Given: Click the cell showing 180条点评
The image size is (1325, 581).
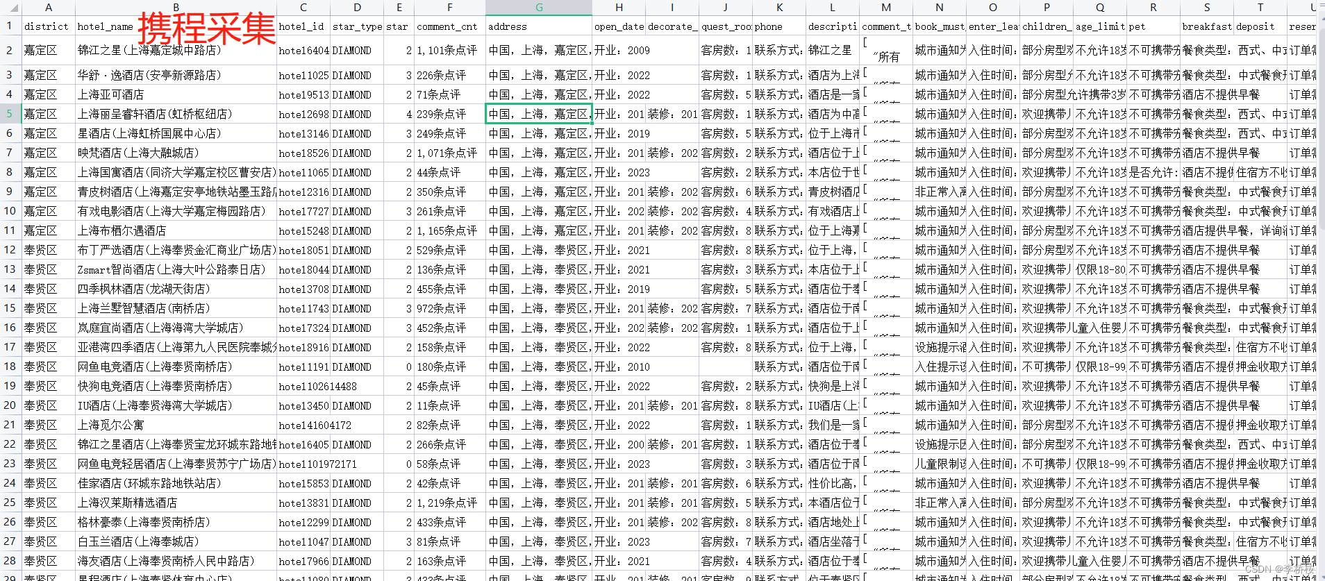Looking at the screenshot, I should coord(450,367).
